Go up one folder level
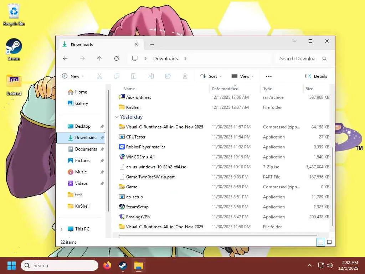This screenshot has width=365, height=274. pyautogui.click(x=99, y=59)
